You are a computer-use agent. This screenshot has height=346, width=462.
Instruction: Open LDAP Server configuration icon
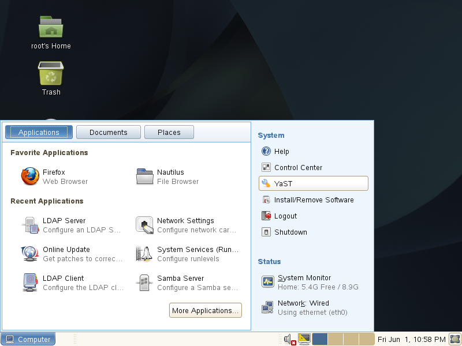[30, 225]
